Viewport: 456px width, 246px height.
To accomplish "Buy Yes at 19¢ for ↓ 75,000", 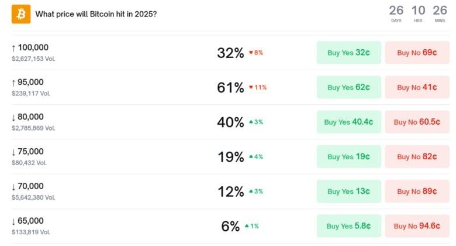I will pos(348,157).
